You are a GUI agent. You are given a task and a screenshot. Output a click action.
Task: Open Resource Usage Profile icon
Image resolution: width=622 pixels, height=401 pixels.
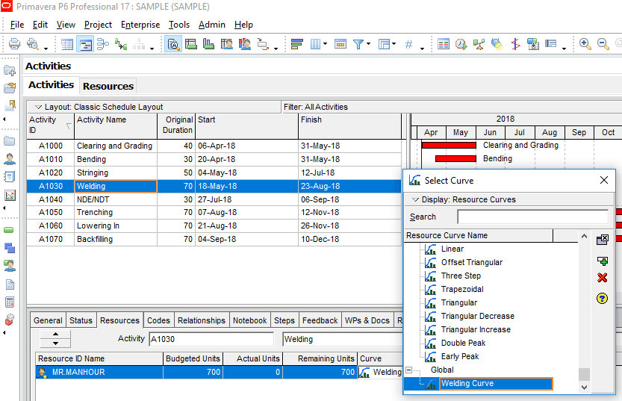pyautogui.click(x=245, y=44)
